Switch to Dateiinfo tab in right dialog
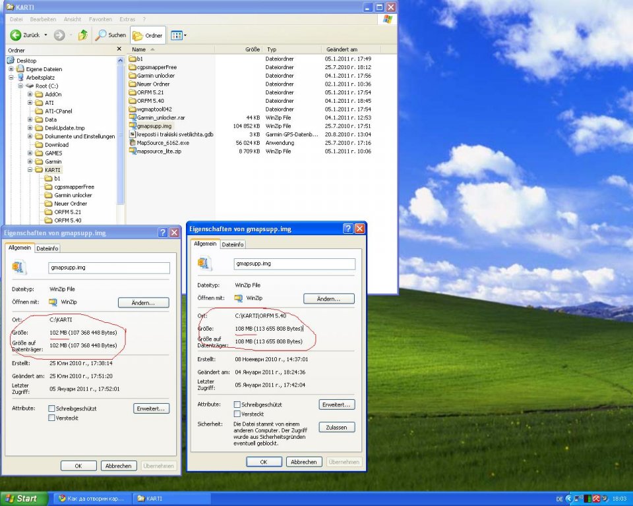 pos(232,244)
